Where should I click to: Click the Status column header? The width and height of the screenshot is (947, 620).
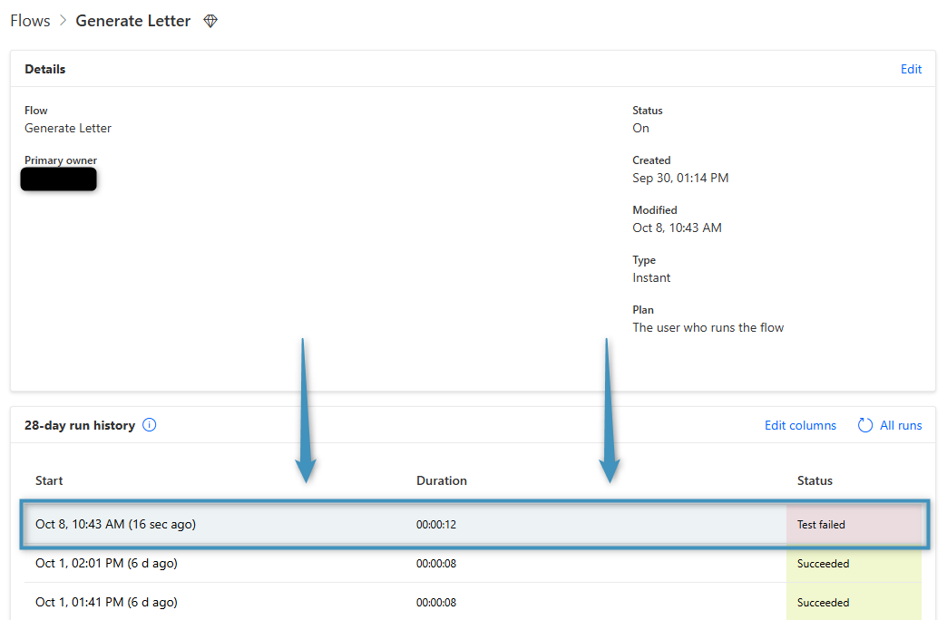[815, 480]
